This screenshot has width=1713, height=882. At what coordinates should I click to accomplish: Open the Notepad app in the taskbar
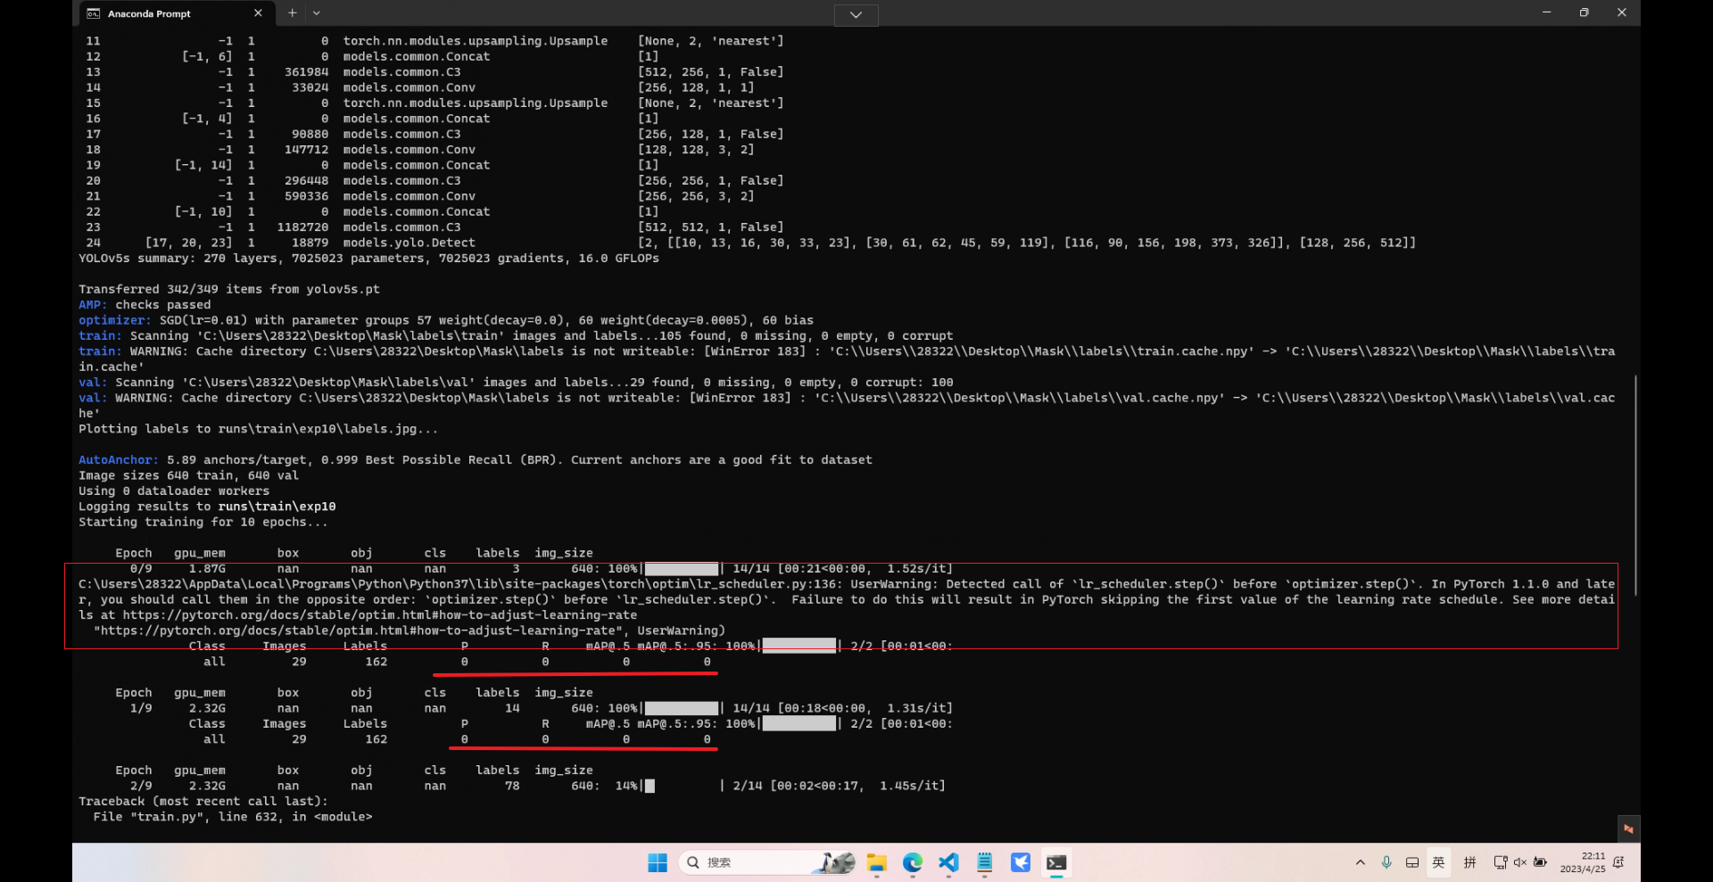click(x=985, y=862)
